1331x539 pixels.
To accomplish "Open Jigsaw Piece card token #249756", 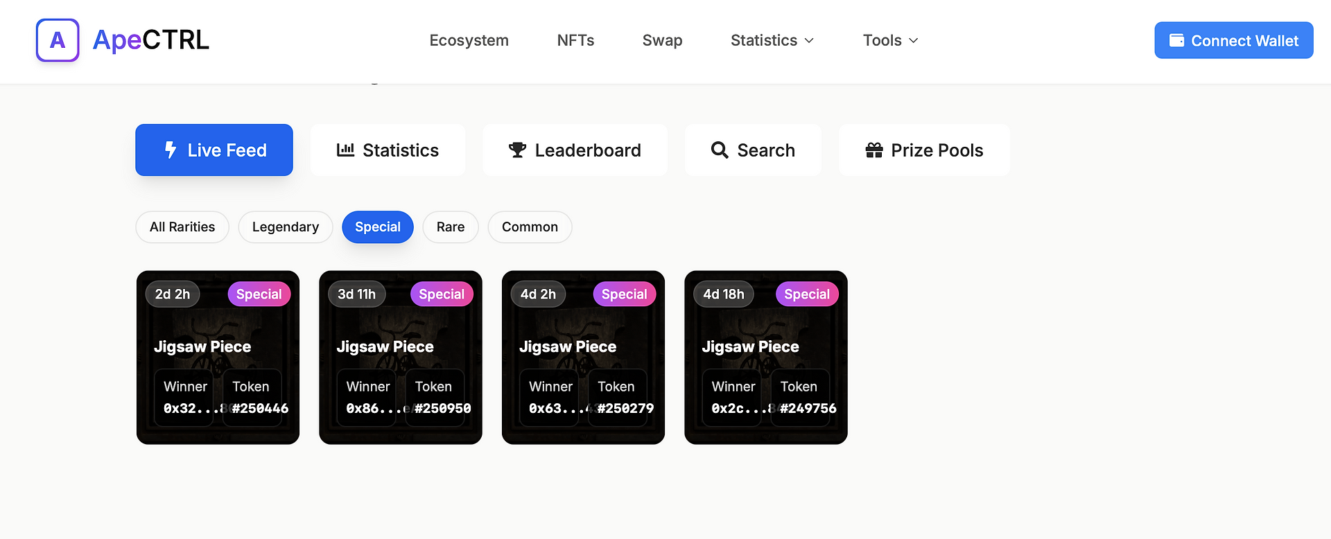I will (x=766, y=357).
